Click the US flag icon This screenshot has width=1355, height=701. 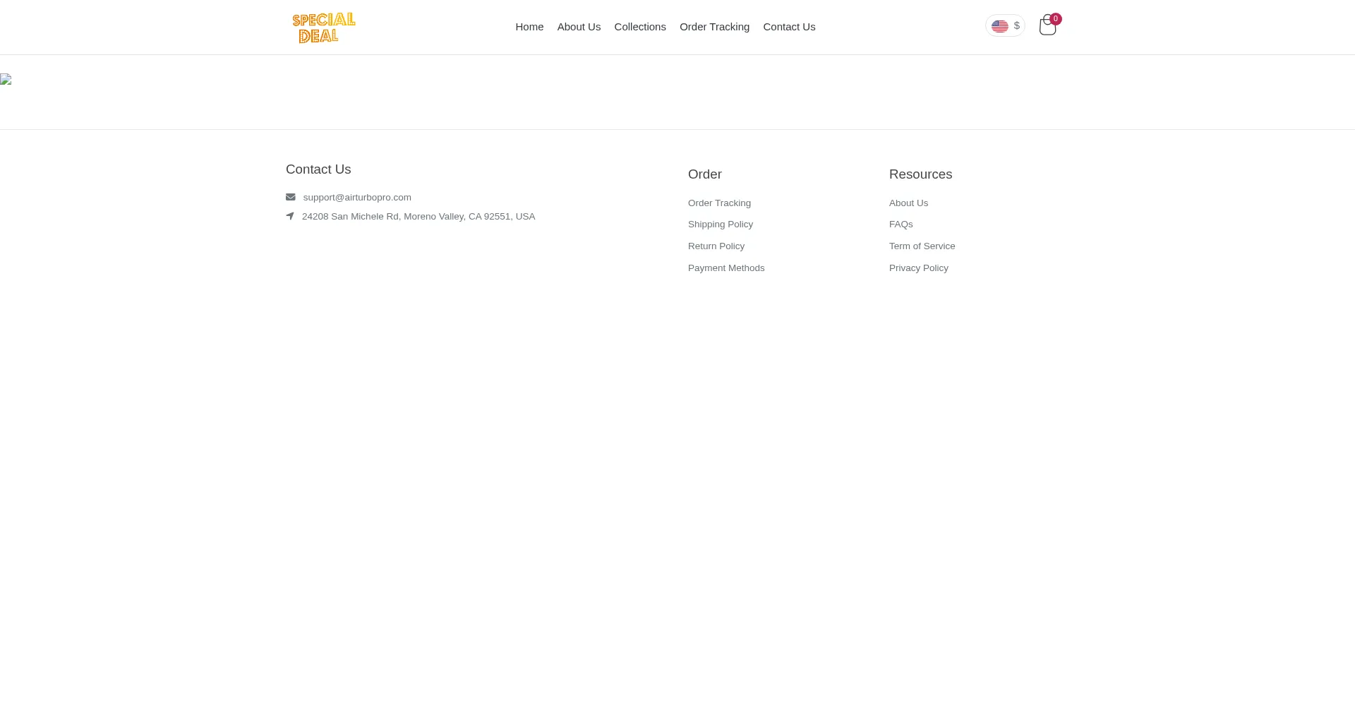coord(999,26)
